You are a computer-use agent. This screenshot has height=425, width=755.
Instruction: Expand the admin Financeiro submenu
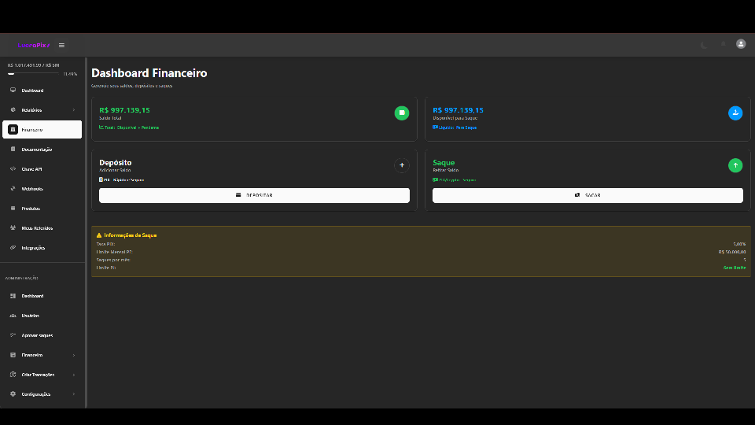73,355
